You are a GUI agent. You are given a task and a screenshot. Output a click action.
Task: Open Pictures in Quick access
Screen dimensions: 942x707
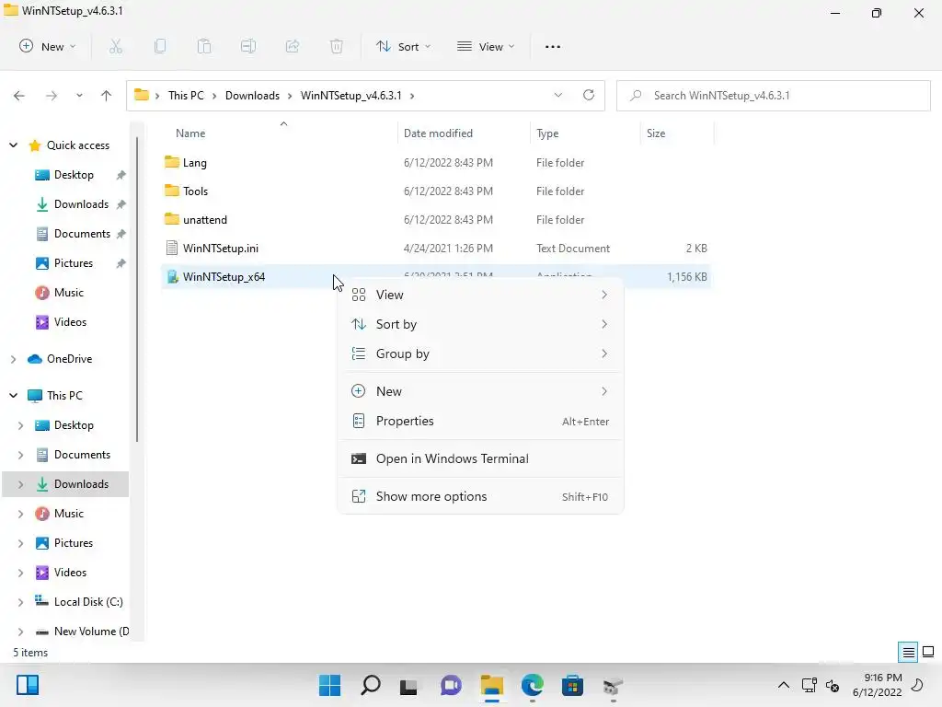pos(74,263)
